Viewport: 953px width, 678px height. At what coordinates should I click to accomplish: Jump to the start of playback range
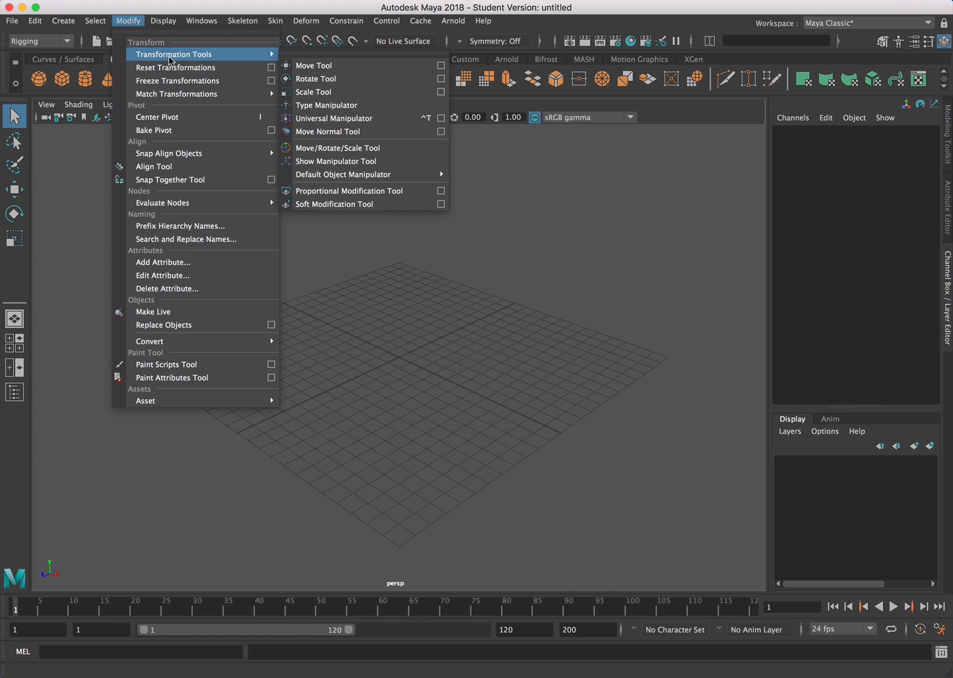[833, 607]
